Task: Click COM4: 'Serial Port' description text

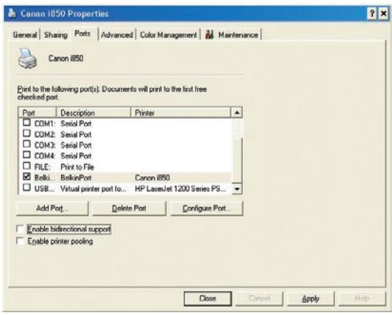Action: coord(76,156)
